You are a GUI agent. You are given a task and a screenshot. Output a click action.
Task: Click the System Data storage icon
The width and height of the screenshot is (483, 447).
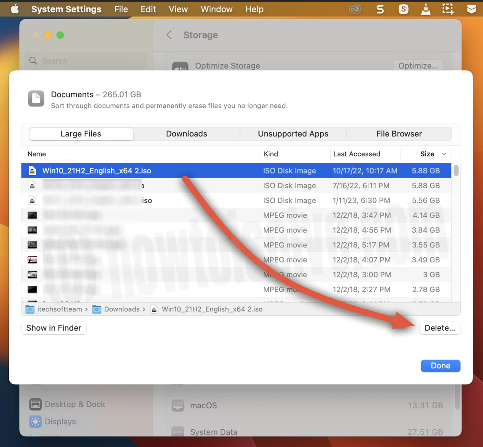coord(178,432)
